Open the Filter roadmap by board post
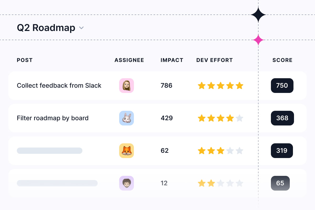315x210 pixels. 52,118
